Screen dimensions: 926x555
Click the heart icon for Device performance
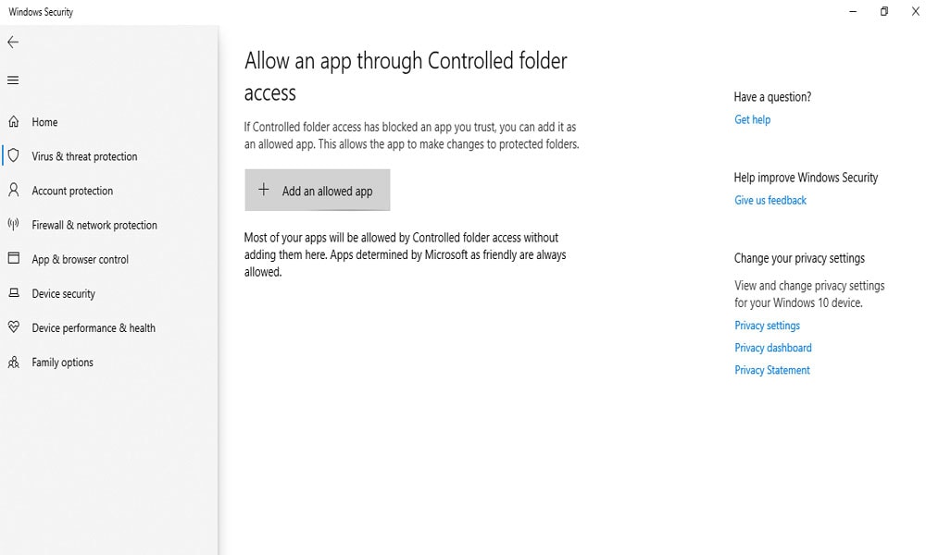pos(14,327)
